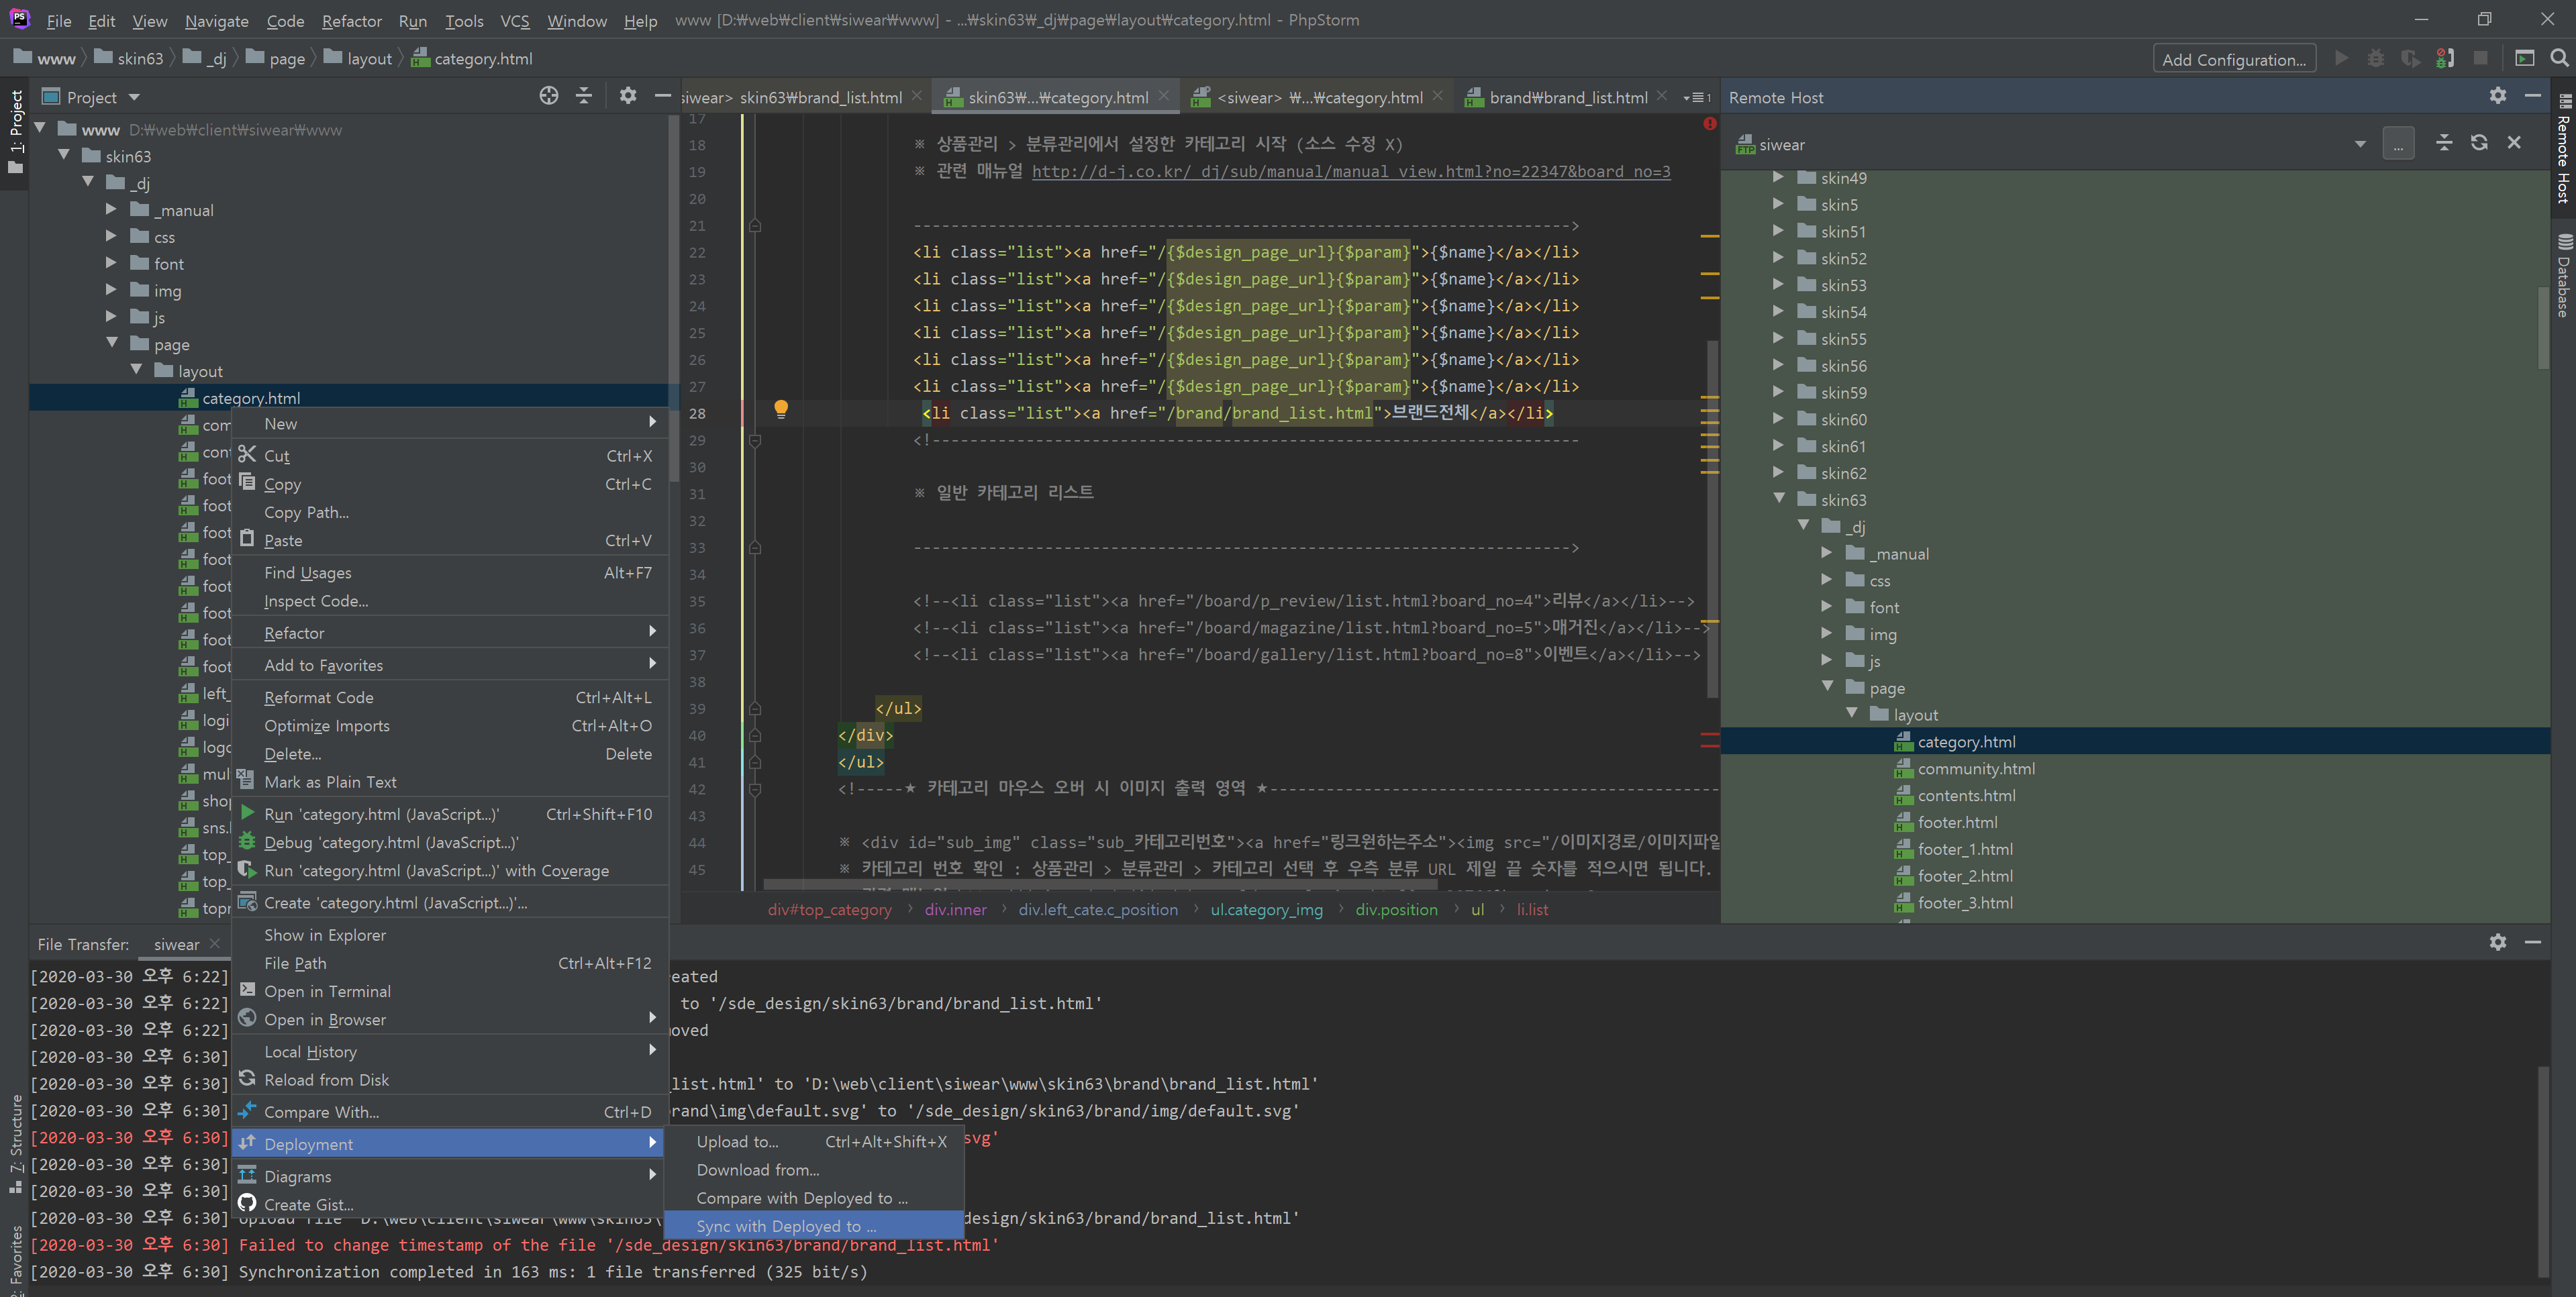Expand the css folder in Project tree
The image size is (2576, 1297).
coord(111,237)
